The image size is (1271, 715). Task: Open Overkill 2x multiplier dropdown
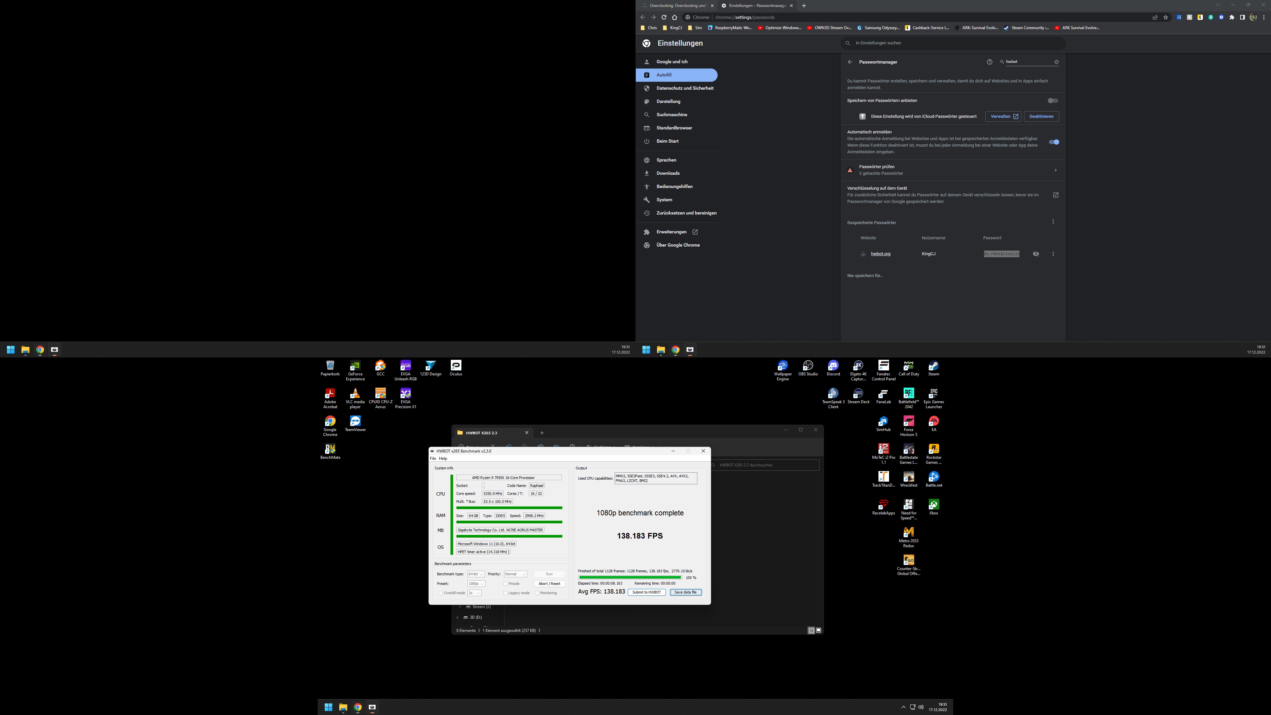tap(474, 593)
